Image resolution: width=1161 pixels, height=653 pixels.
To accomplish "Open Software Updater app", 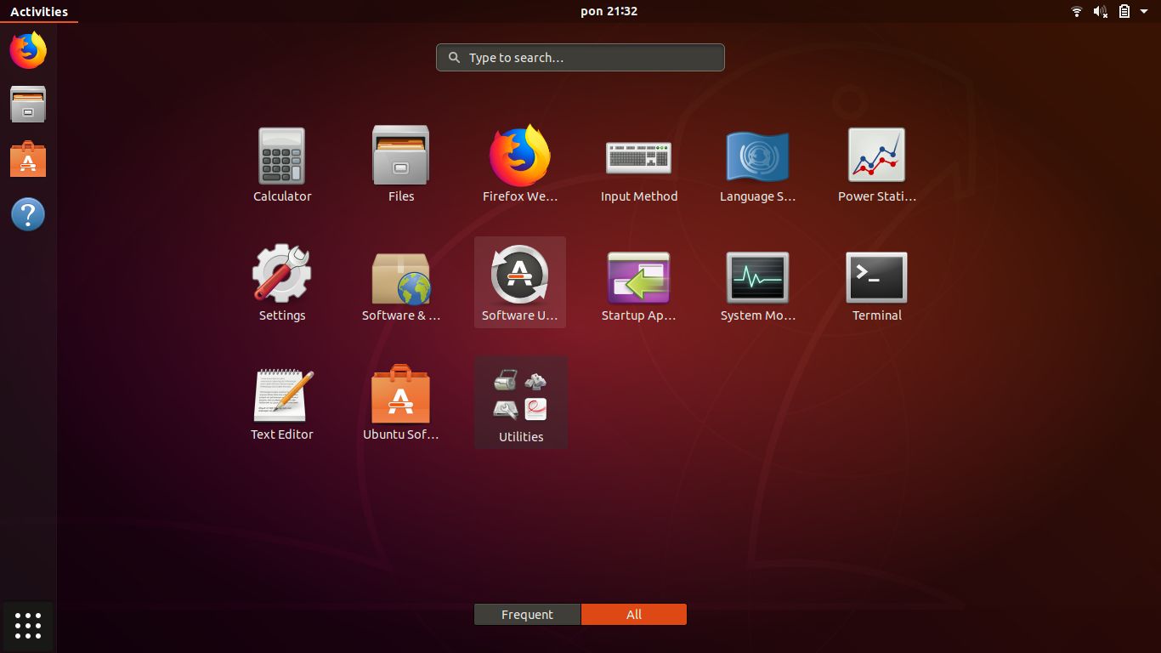I will [x=519, y=283].
